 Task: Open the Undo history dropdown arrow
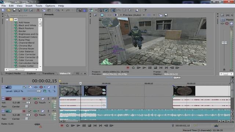click(x=62, y=10)
